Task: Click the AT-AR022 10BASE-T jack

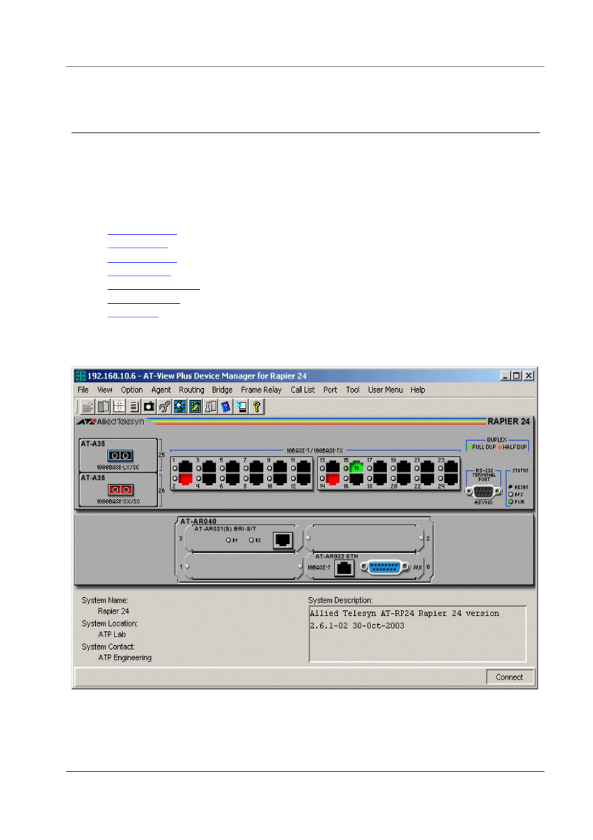Action: click(x=344, y=567)
